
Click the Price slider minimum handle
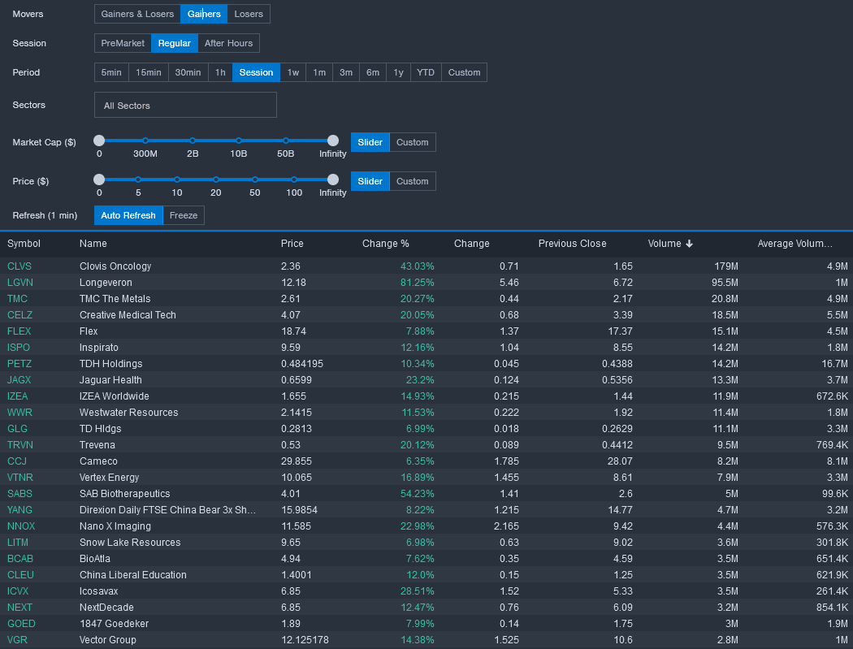(99, 180)
